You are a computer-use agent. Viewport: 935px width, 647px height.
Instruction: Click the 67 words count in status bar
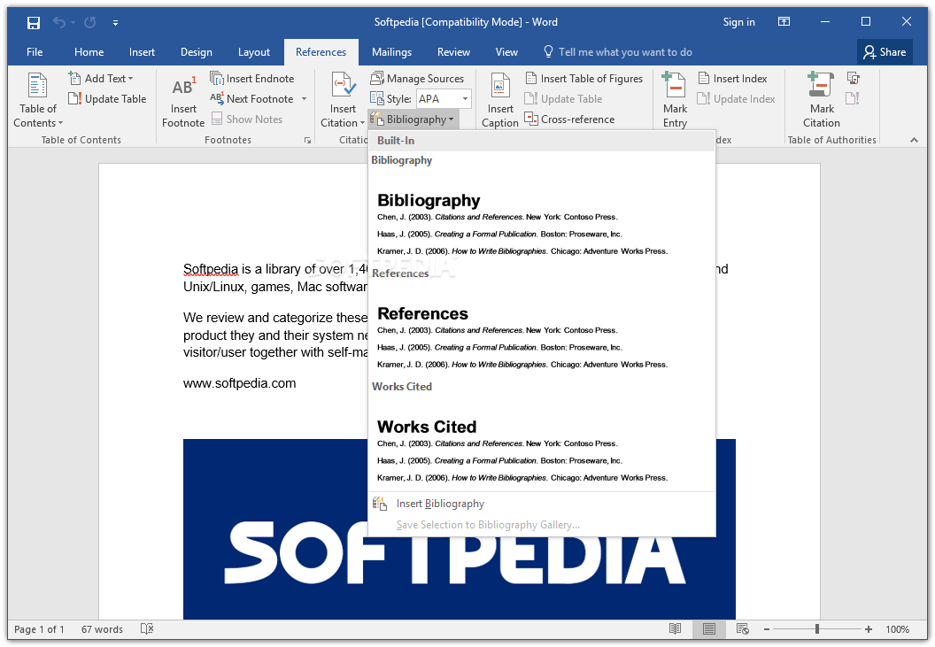point(102,629)
